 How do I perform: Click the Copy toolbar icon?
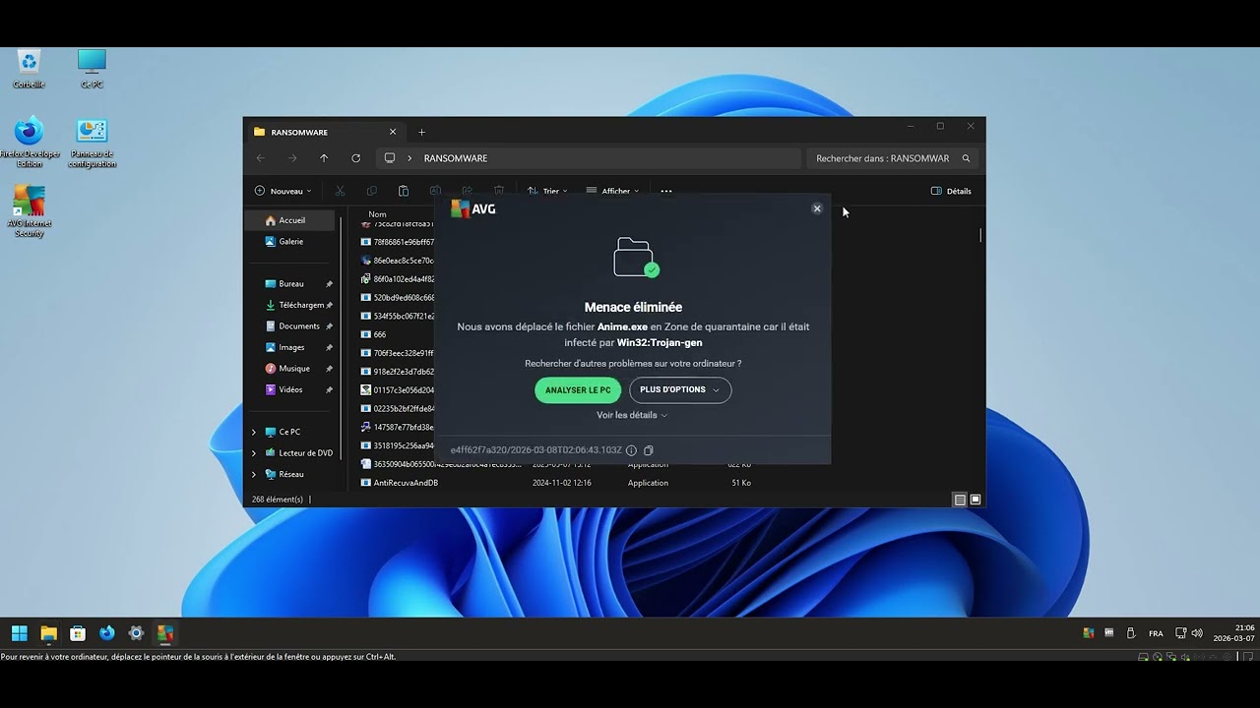(x=371, y=191)
